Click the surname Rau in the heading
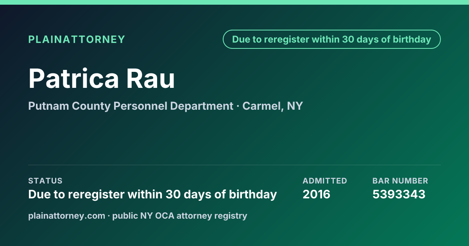The image size is (469, 246). tap(150, 78)
